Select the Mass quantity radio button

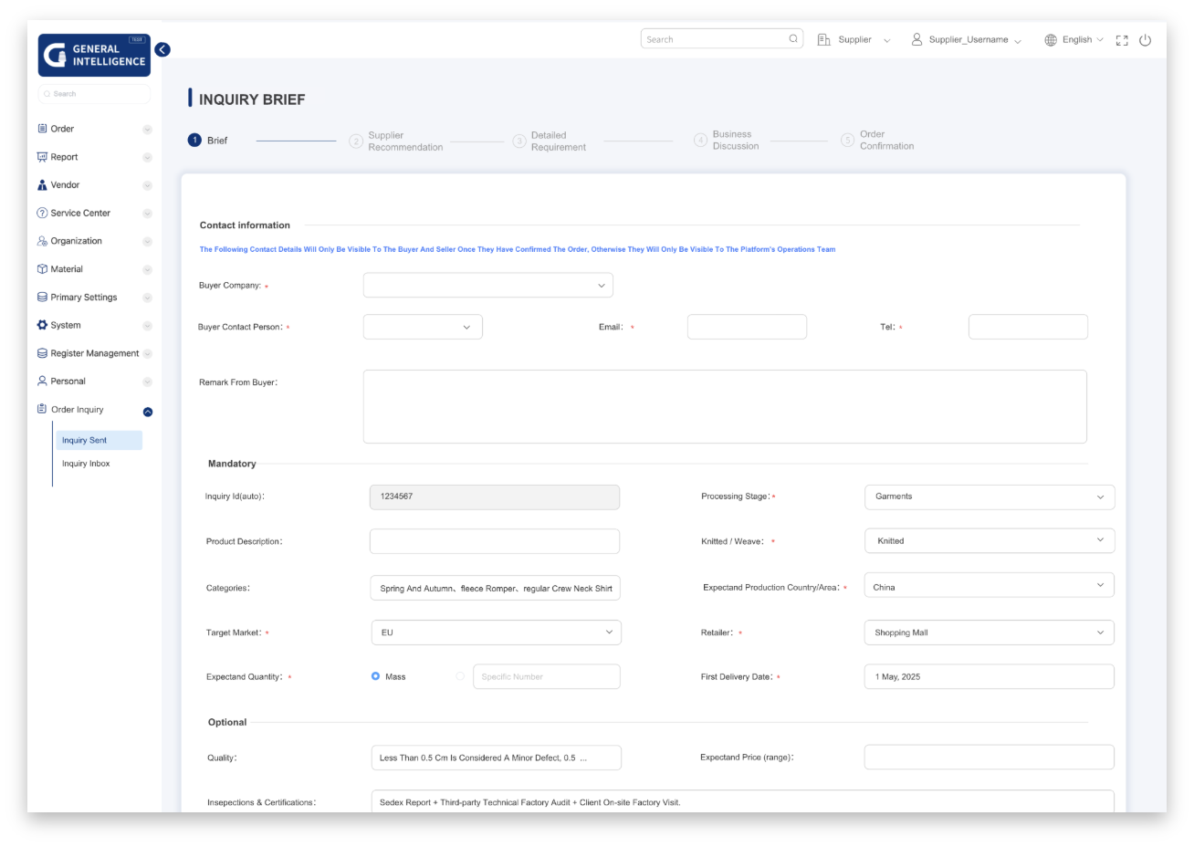[x=375, y=676]
